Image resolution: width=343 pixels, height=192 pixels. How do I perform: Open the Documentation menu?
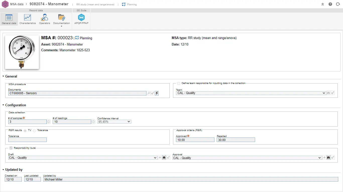click(62, 20)
